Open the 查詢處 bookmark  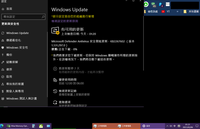(x=153, y=12)
